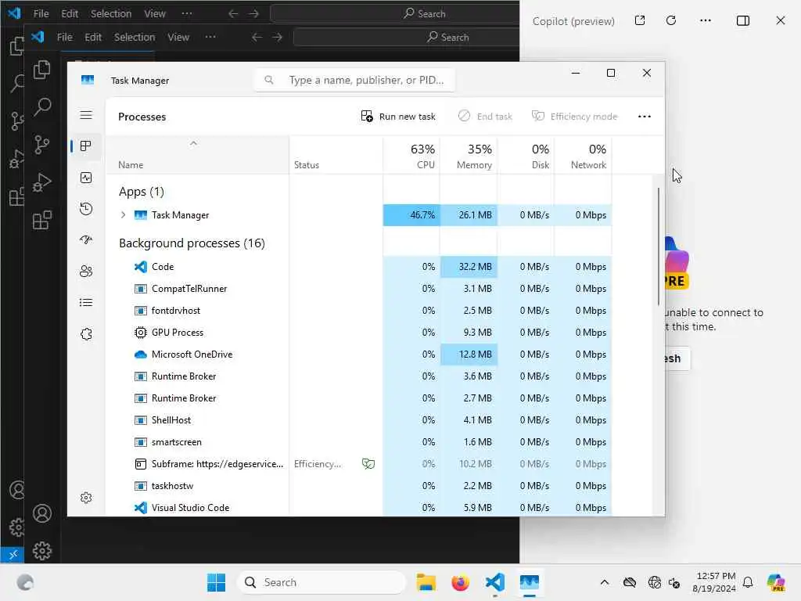Select the Microsoft OneDrive process

[358, 354]
